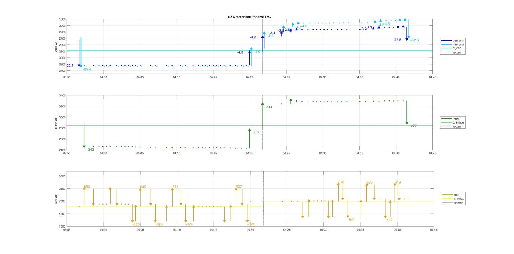Click the '645' roll value label

[x=143, y=187]
